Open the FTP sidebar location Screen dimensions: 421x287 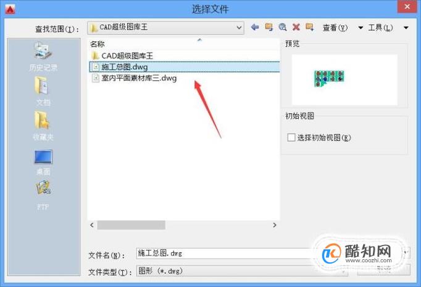(43, 195)
